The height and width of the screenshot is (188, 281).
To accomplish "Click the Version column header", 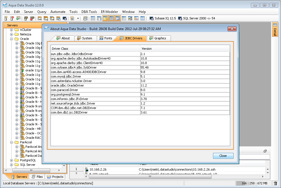I will (x=185, y=49).
